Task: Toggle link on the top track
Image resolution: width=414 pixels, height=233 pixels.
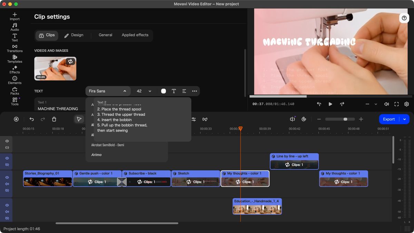Action: pos(7,148)
